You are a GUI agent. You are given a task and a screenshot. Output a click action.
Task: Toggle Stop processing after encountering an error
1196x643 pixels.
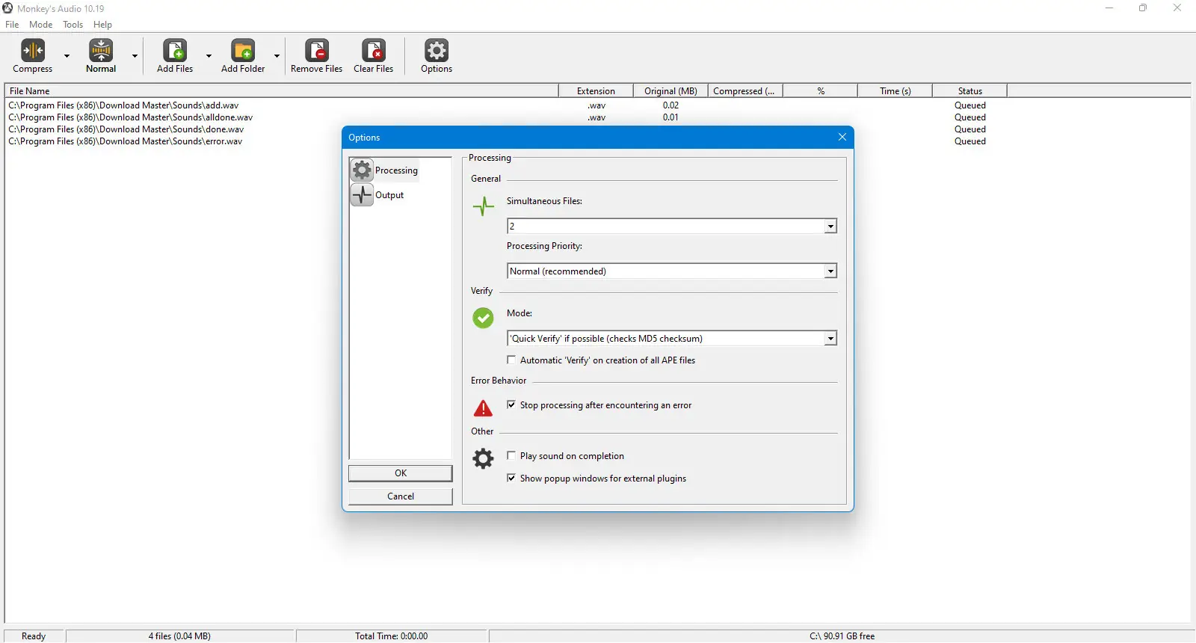tap(511, 404)
